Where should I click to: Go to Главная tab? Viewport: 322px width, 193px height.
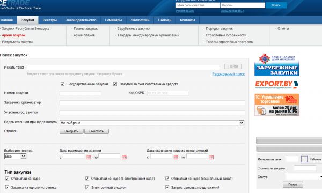pyautogui.click(x=6, y=20)
